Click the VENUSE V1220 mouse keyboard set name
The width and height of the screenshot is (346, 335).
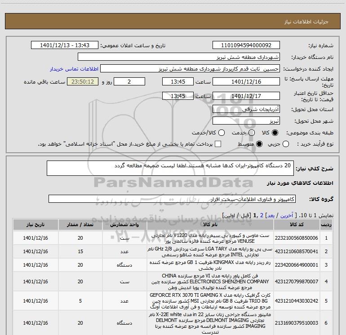(x=210, y=238)
